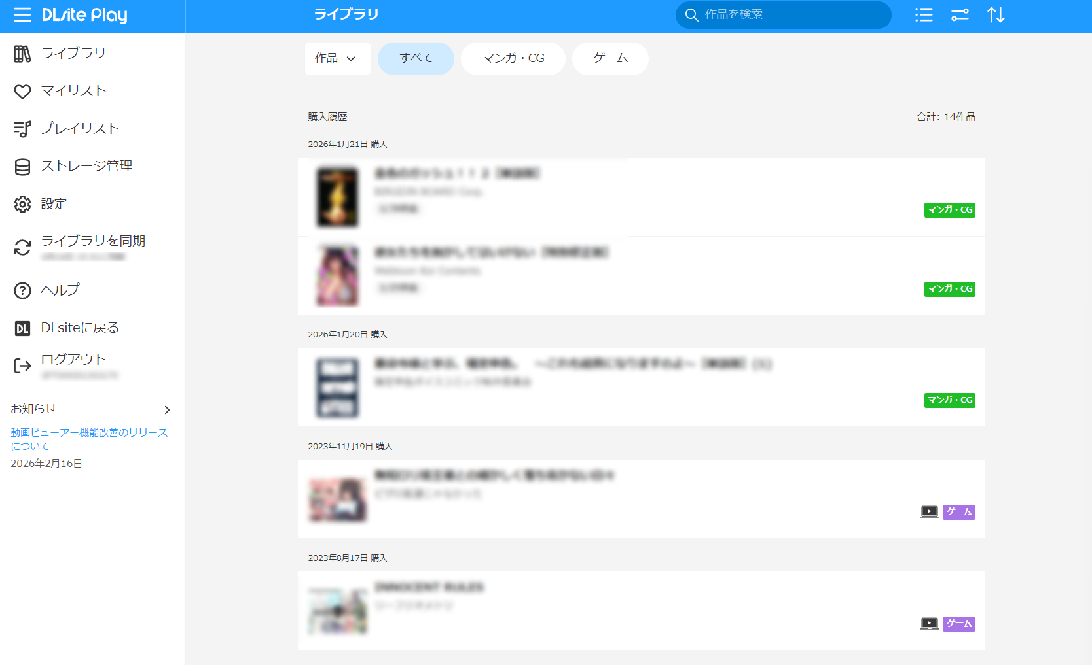Click ゲーム tag on August 2023 item
Viewport: 1092px width, 665px height.
958,624
